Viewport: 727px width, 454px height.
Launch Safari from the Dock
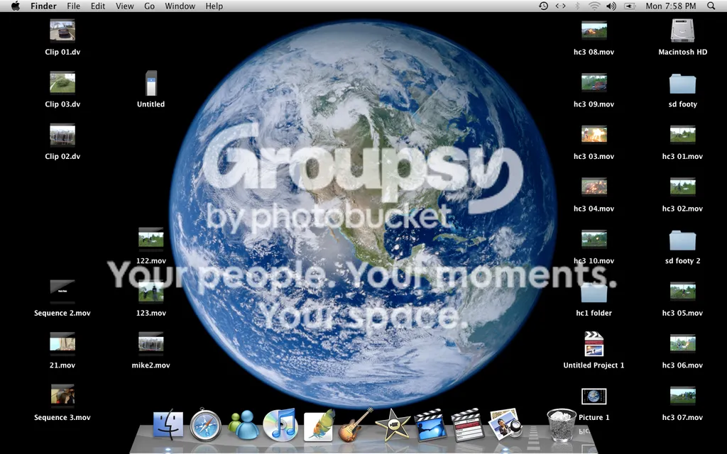click(205, 425)
